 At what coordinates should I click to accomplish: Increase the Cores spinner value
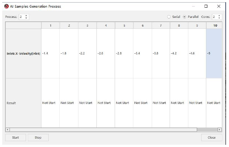pyautogui.click(x=219, y=16)
